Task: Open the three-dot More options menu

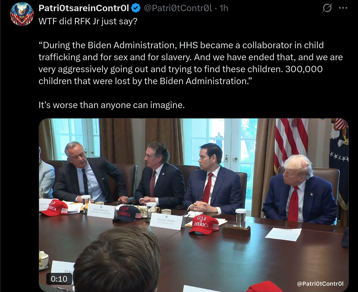Action: 343,8
